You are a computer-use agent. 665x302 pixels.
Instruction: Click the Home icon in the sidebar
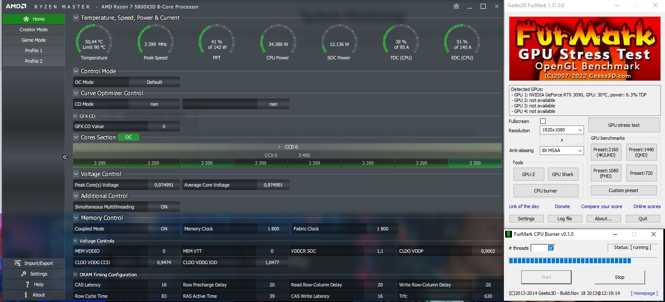[x=26, y=19]
